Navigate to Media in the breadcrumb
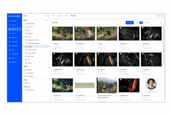The height and width of the screenshot is (115, 172). 59,16
